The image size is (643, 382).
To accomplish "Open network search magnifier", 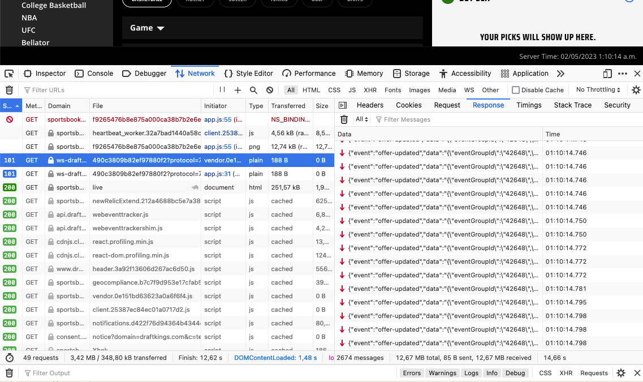I will coord(253,90).
